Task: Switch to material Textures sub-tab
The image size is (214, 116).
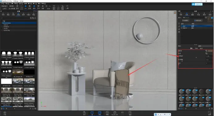Action: click(196, 49)
